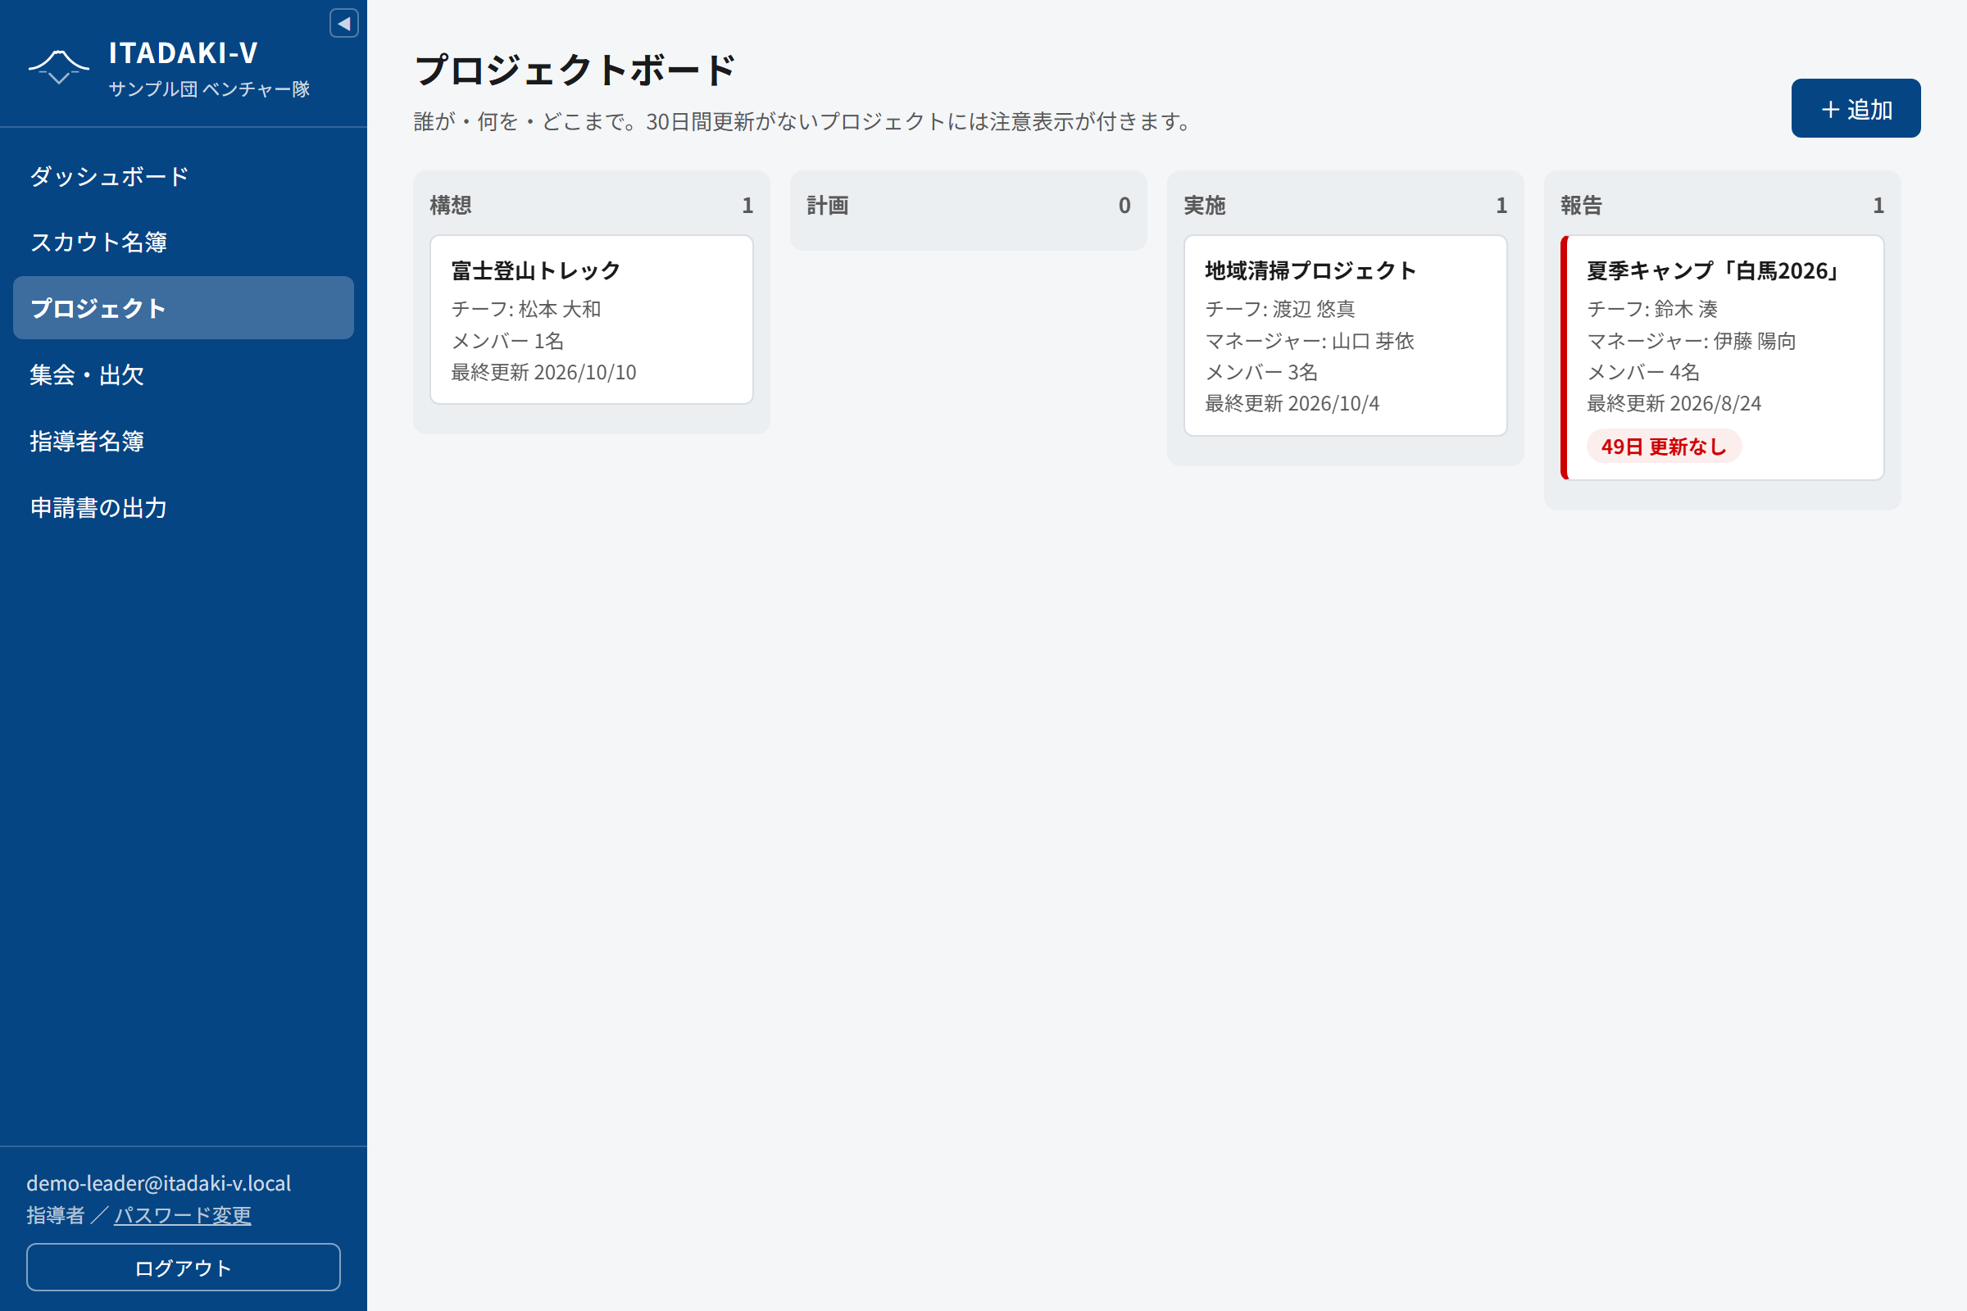
Task: Click the ログアウト button
Action: click(x=183, y=1268)
